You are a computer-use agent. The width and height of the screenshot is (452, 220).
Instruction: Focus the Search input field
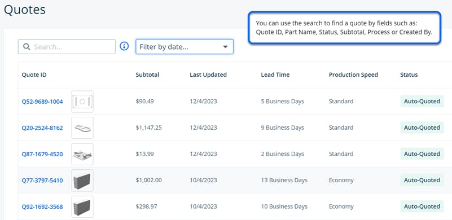pos(67,47)
